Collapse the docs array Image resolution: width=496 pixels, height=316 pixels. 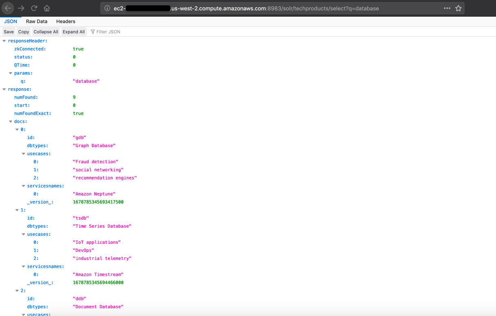(11, 121)
